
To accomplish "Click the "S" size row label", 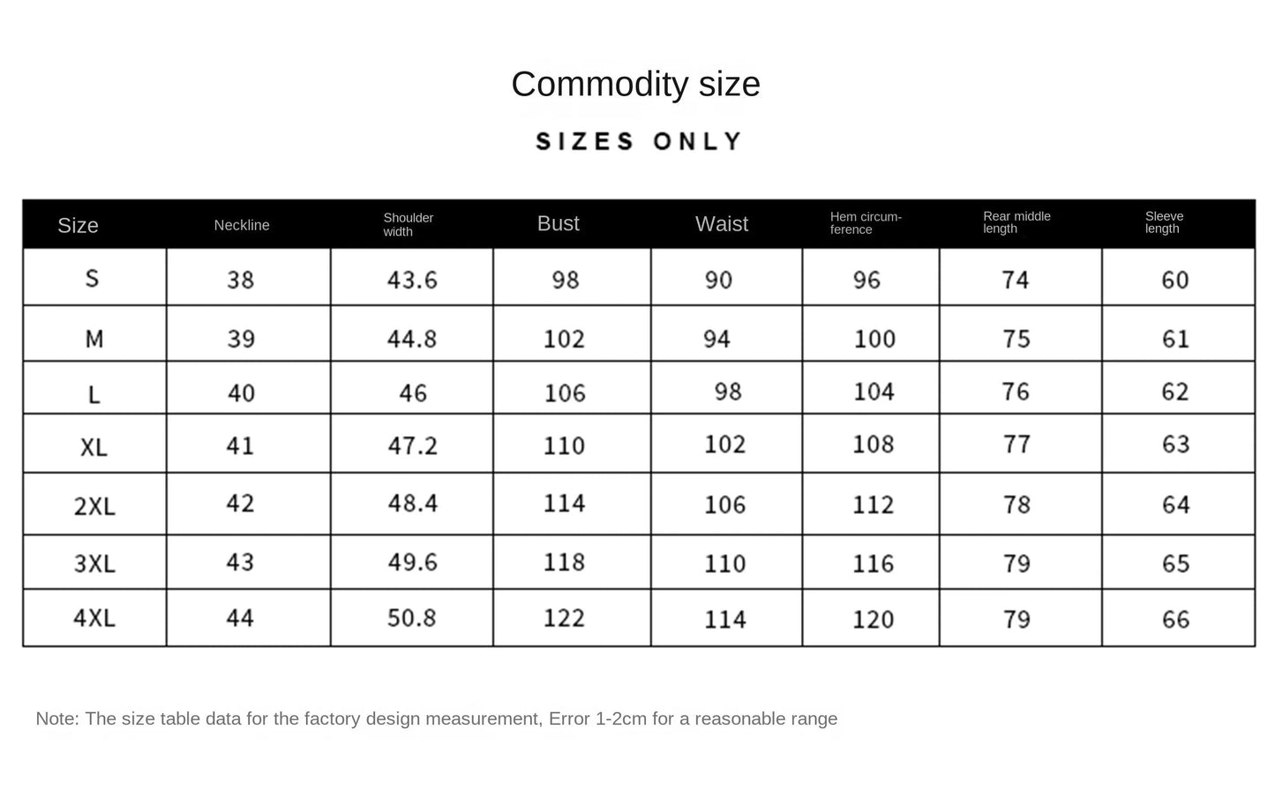I will coord(92,279).
